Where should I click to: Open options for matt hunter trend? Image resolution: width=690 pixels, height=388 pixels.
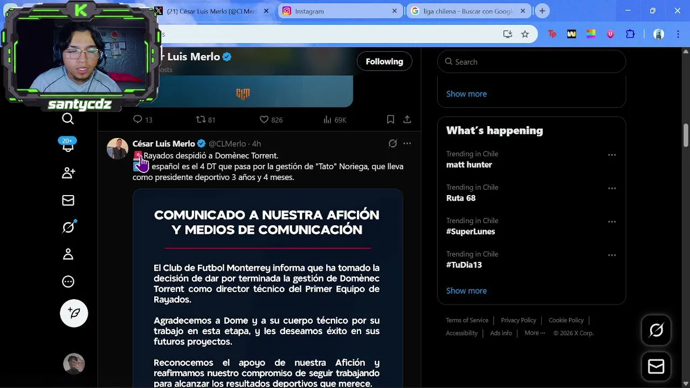612,155
